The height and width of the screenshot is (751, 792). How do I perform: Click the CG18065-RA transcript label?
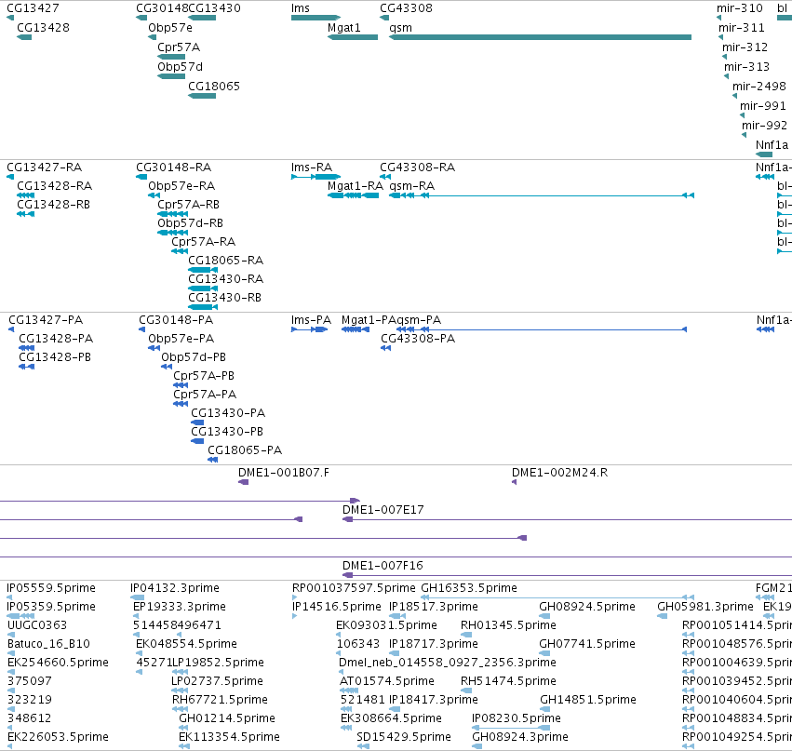226,261
